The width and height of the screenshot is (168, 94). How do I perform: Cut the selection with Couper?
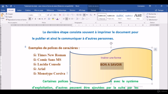[x=9, y=14]
